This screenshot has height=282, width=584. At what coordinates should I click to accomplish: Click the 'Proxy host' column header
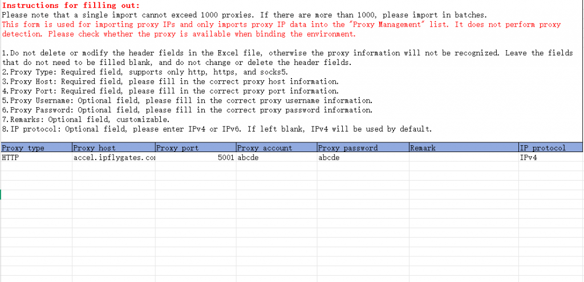pyautogui.click(x=113, y=148)
